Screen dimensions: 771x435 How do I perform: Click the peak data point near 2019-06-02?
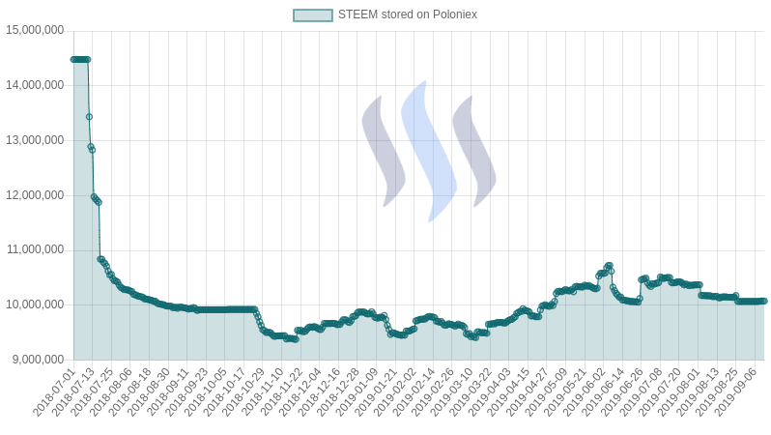610,266
